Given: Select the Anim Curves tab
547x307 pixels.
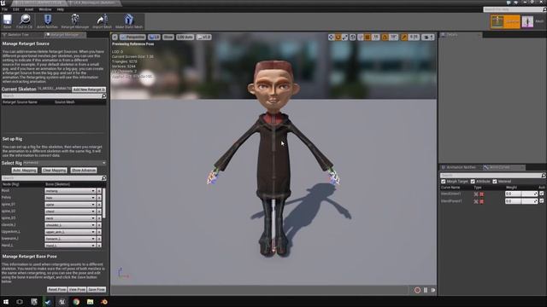Looking at the screenshot, I should pos(503,167).
